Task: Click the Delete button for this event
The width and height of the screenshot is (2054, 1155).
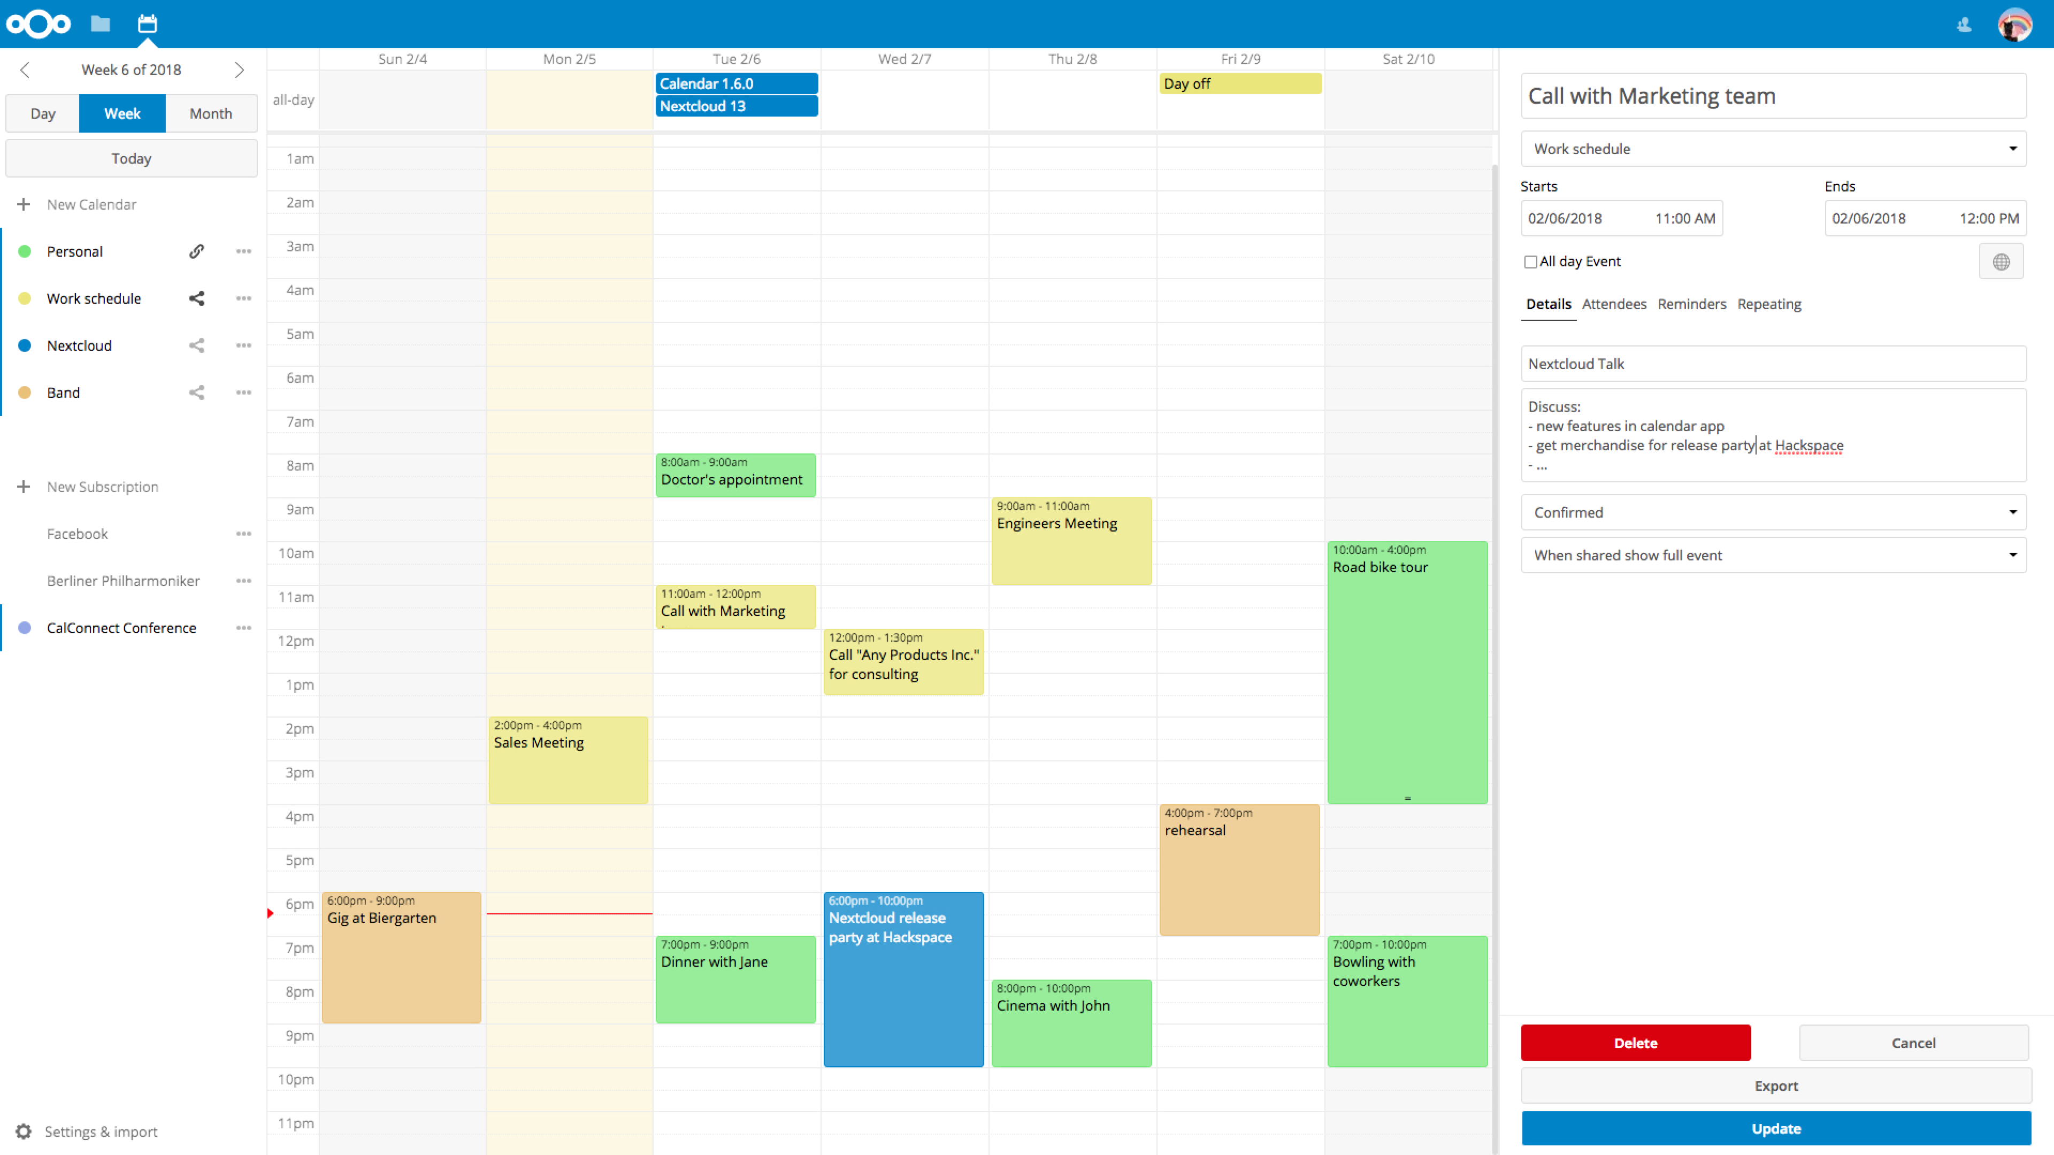Action: (x=1635, y=1042)
